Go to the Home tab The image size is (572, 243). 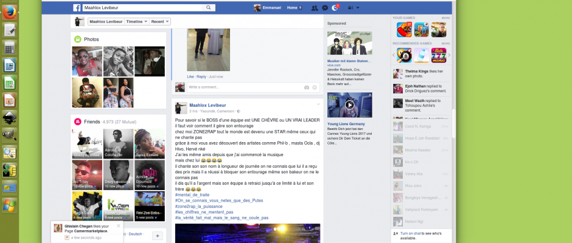pyautogui.click(x=293, y=8)
